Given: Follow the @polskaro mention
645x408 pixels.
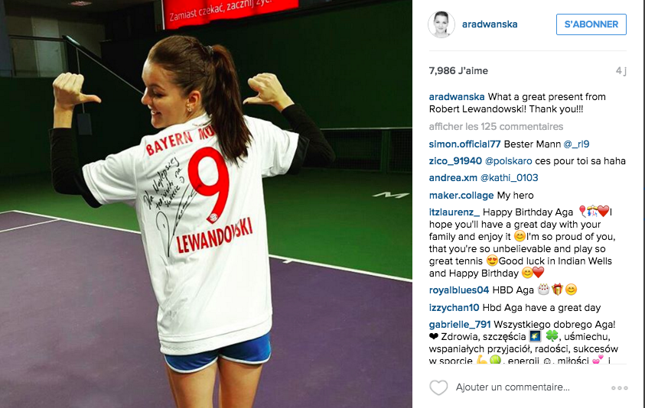Looking at the screenshot, I should [509, 161].
